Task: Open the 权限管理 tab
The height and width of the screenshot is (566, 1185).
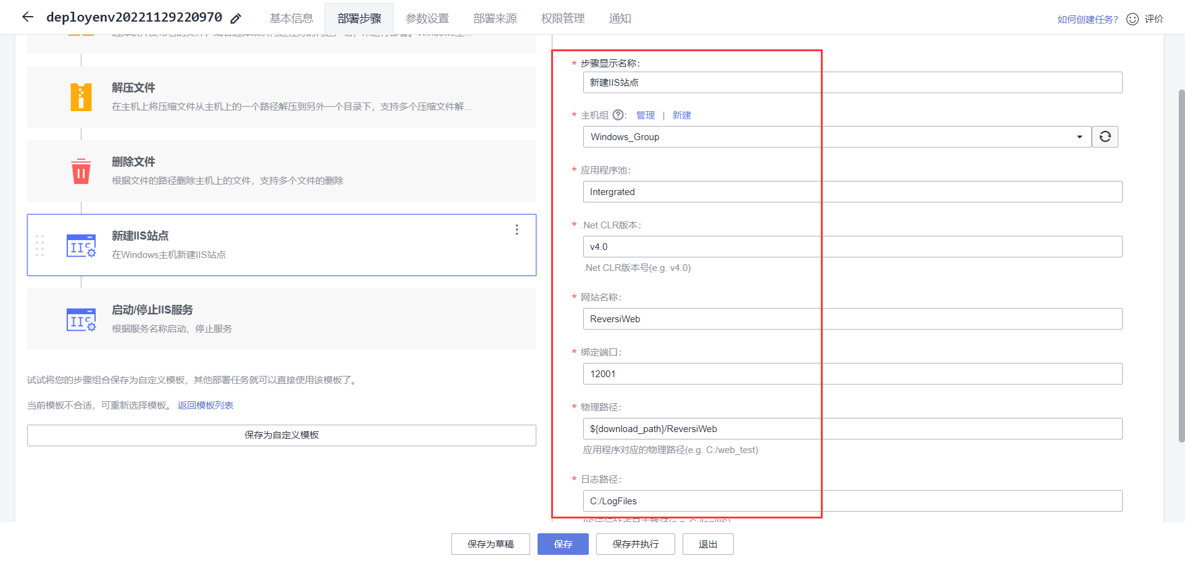Action: (562, 19)
